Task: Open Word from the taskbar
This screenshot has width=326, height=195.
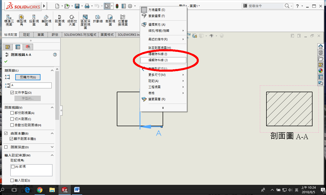Action: tap(77, 190)
